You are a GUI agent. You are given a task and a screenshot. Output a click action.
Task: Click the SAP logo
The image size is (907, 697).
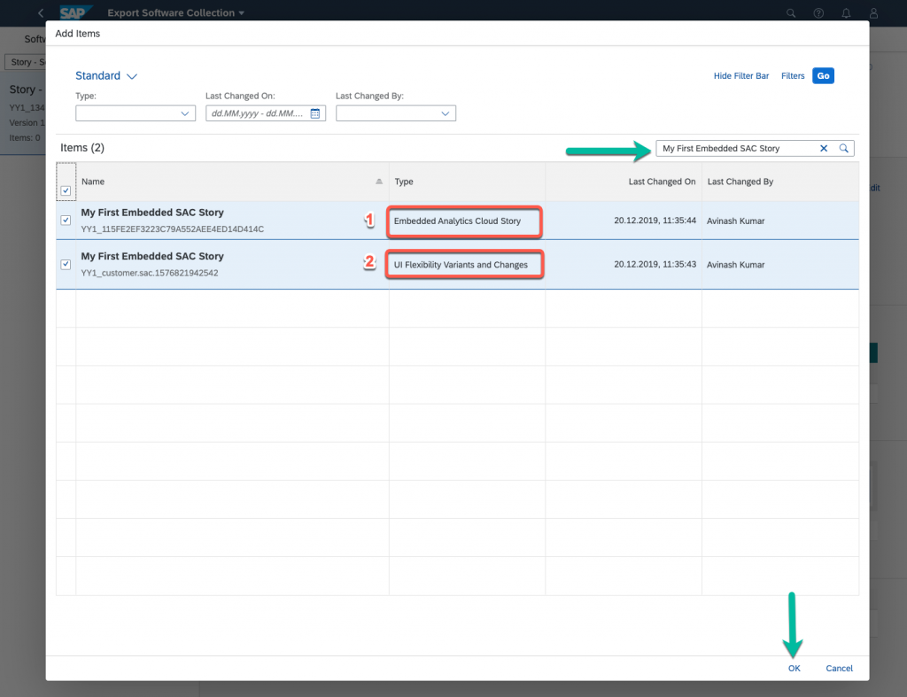(75, 12)
